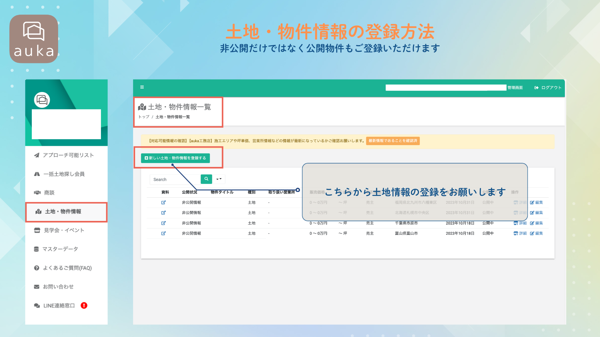600x337 pixels.
Task: Open external document icon in fourth row
Action: (x=163, y=233)
